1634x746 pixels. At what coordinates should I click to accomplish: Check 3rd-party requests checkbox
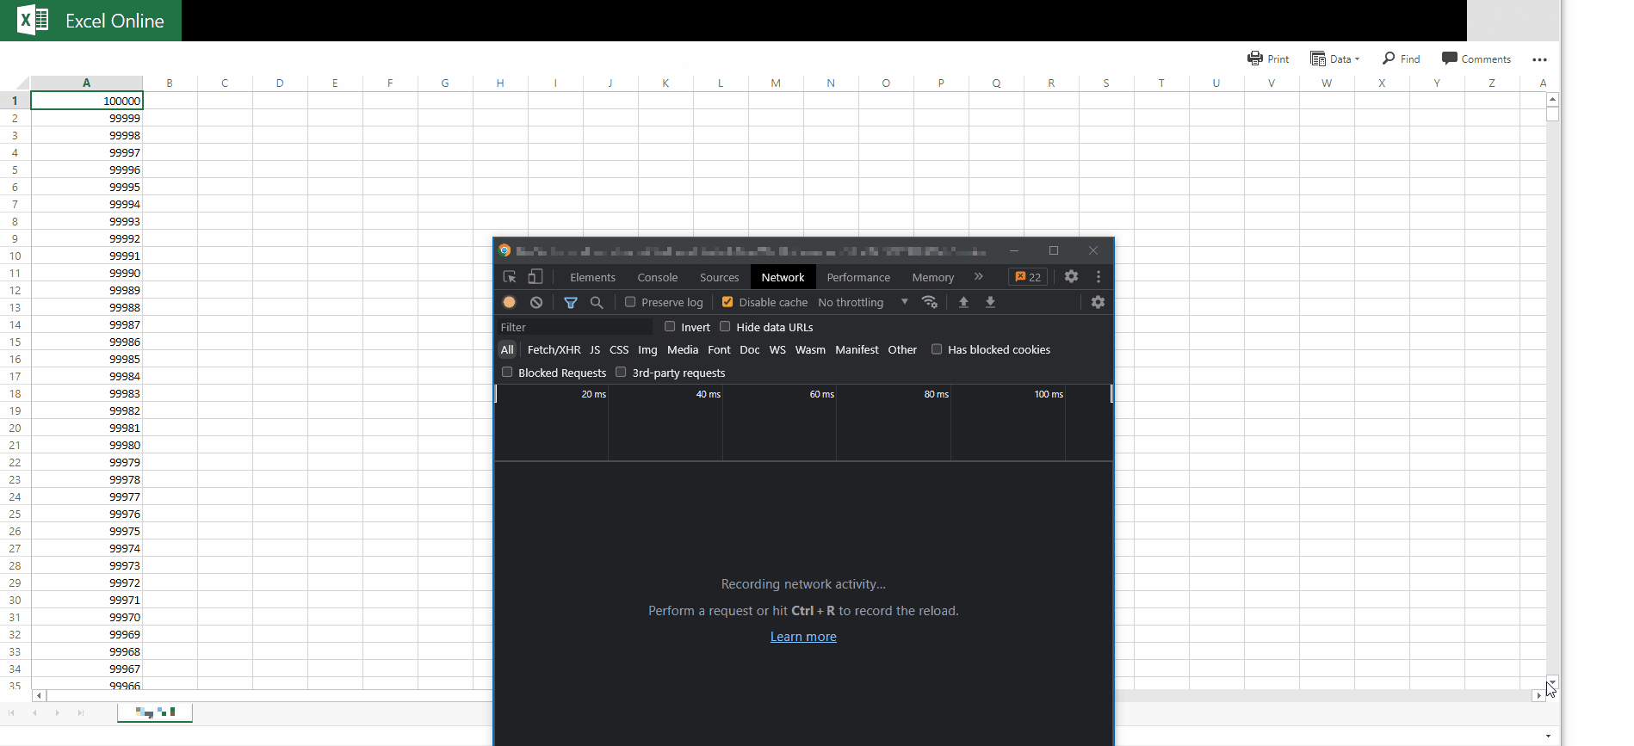pyautogui.click(x=621, y=372)
